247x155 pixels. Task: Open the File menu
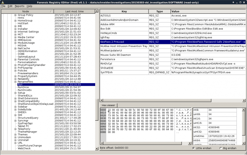point(3,6)
